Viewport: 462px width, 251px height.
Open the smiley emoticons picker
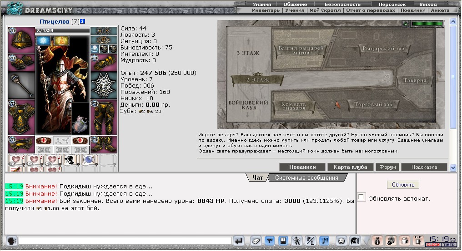[341, 241]
